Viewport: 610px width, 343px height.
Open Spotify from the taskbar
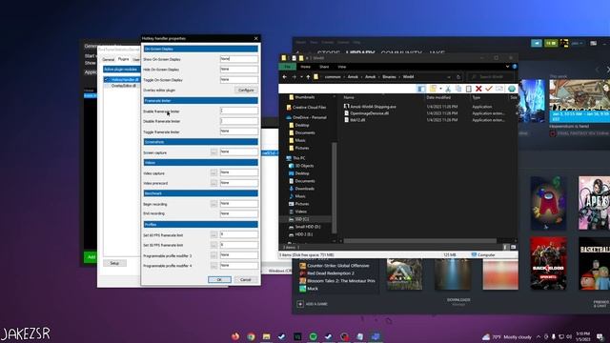click(314, 336)
